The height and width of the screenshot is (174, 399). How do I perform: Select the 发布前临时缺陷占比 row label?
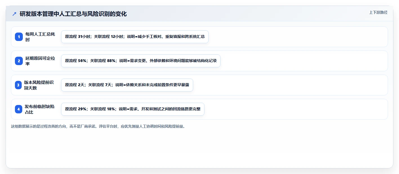(40, 109)
